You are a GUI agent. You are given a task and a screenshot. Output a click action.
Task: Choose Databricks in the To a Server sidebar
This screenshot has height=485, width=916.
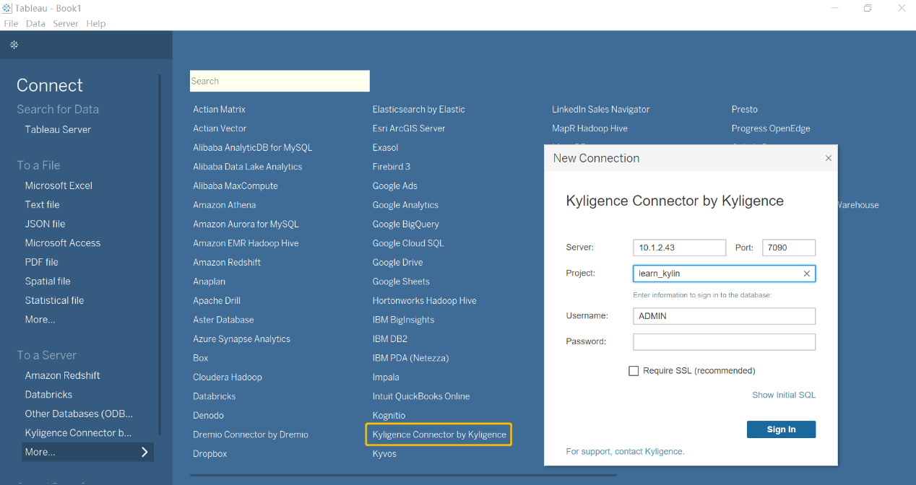(48, 395)
